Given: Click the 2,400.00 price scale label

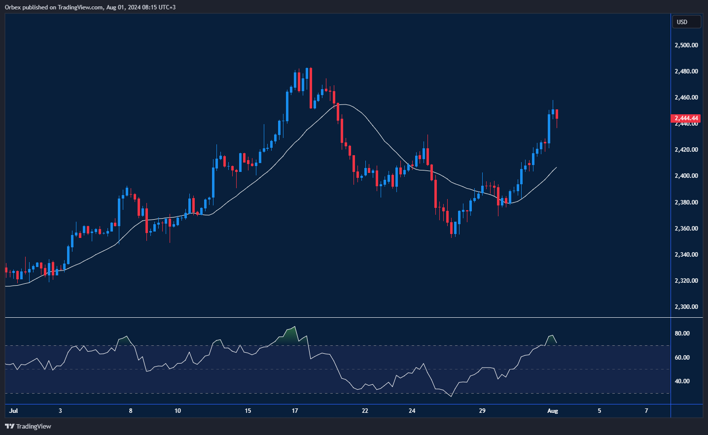Looking at the screenshot, I should tap(686, 176).
